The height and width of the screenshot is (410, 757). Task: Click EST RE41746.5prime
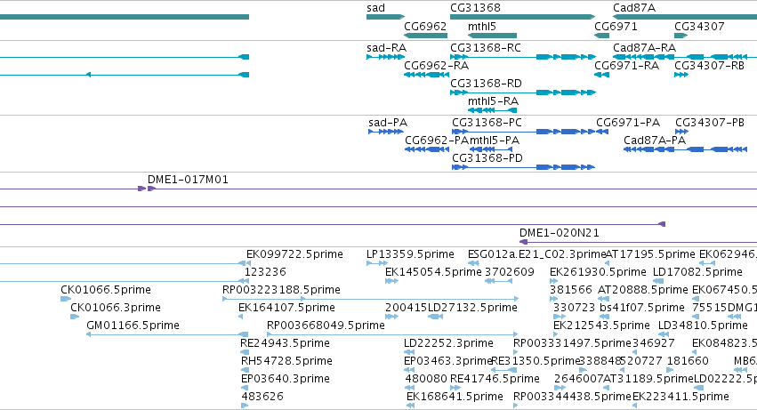(x=495, y=379)
